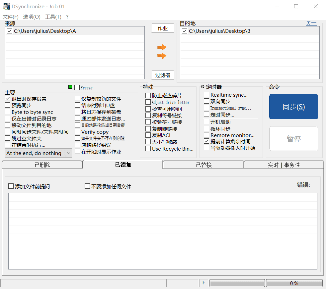
Task: Open the "At the end, do nothing" dropdown
Action: click(x=38, y=153)
